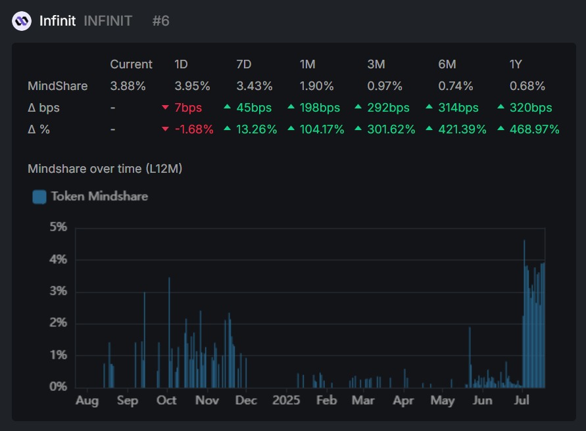This screenshot has width=586, height=431.
Task: Open the Infinit token name link
Action: [x=58, y=21]
